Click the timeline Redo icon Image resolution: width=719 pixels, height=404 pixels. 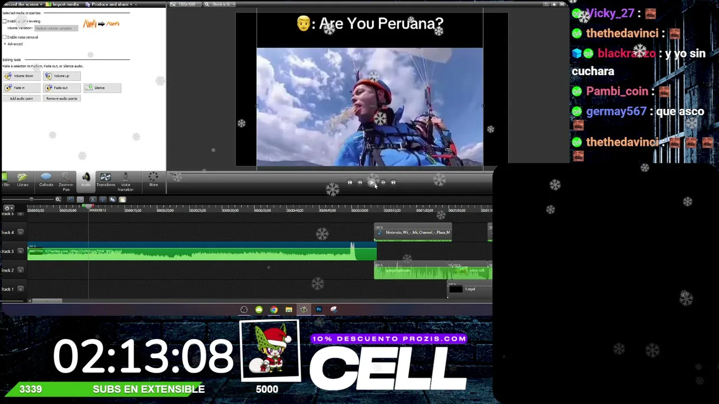point(80,199)
